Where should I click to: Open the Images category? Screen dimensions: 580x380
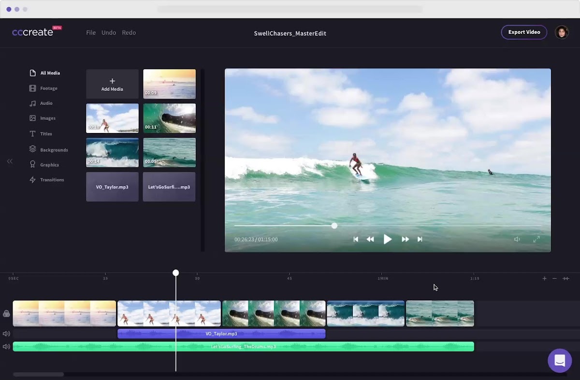tap(43, 118)
